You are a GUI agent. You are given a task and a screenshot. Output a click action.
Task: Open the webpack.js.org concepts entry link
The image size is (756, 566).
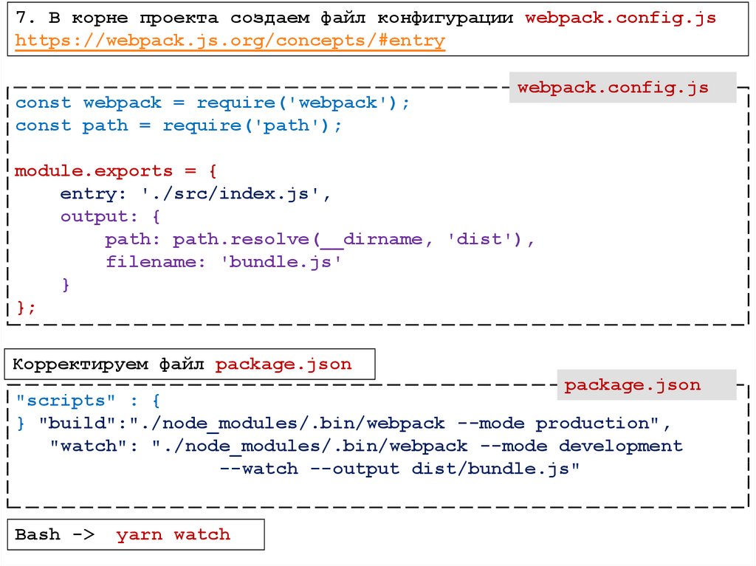point(230,41)
